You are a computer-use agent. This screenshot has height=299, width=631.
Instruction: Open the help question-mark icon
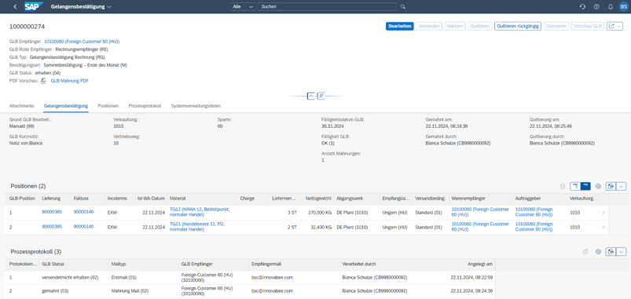coord(596,7)
